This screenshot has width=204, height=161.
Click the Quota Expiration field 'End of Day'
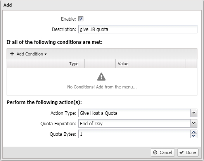point(135,123)
